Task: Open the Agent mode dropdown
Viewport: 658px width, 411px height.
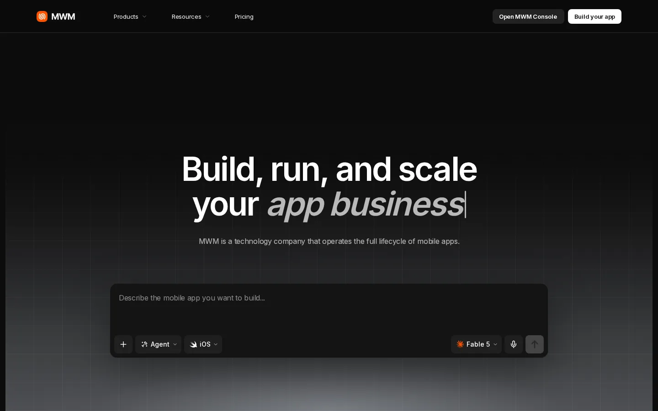Action: 158,344
